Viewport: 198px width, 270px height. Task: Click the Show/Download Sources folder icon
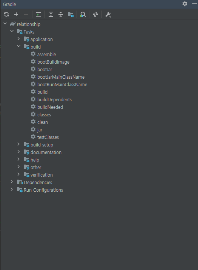point(71,14)
